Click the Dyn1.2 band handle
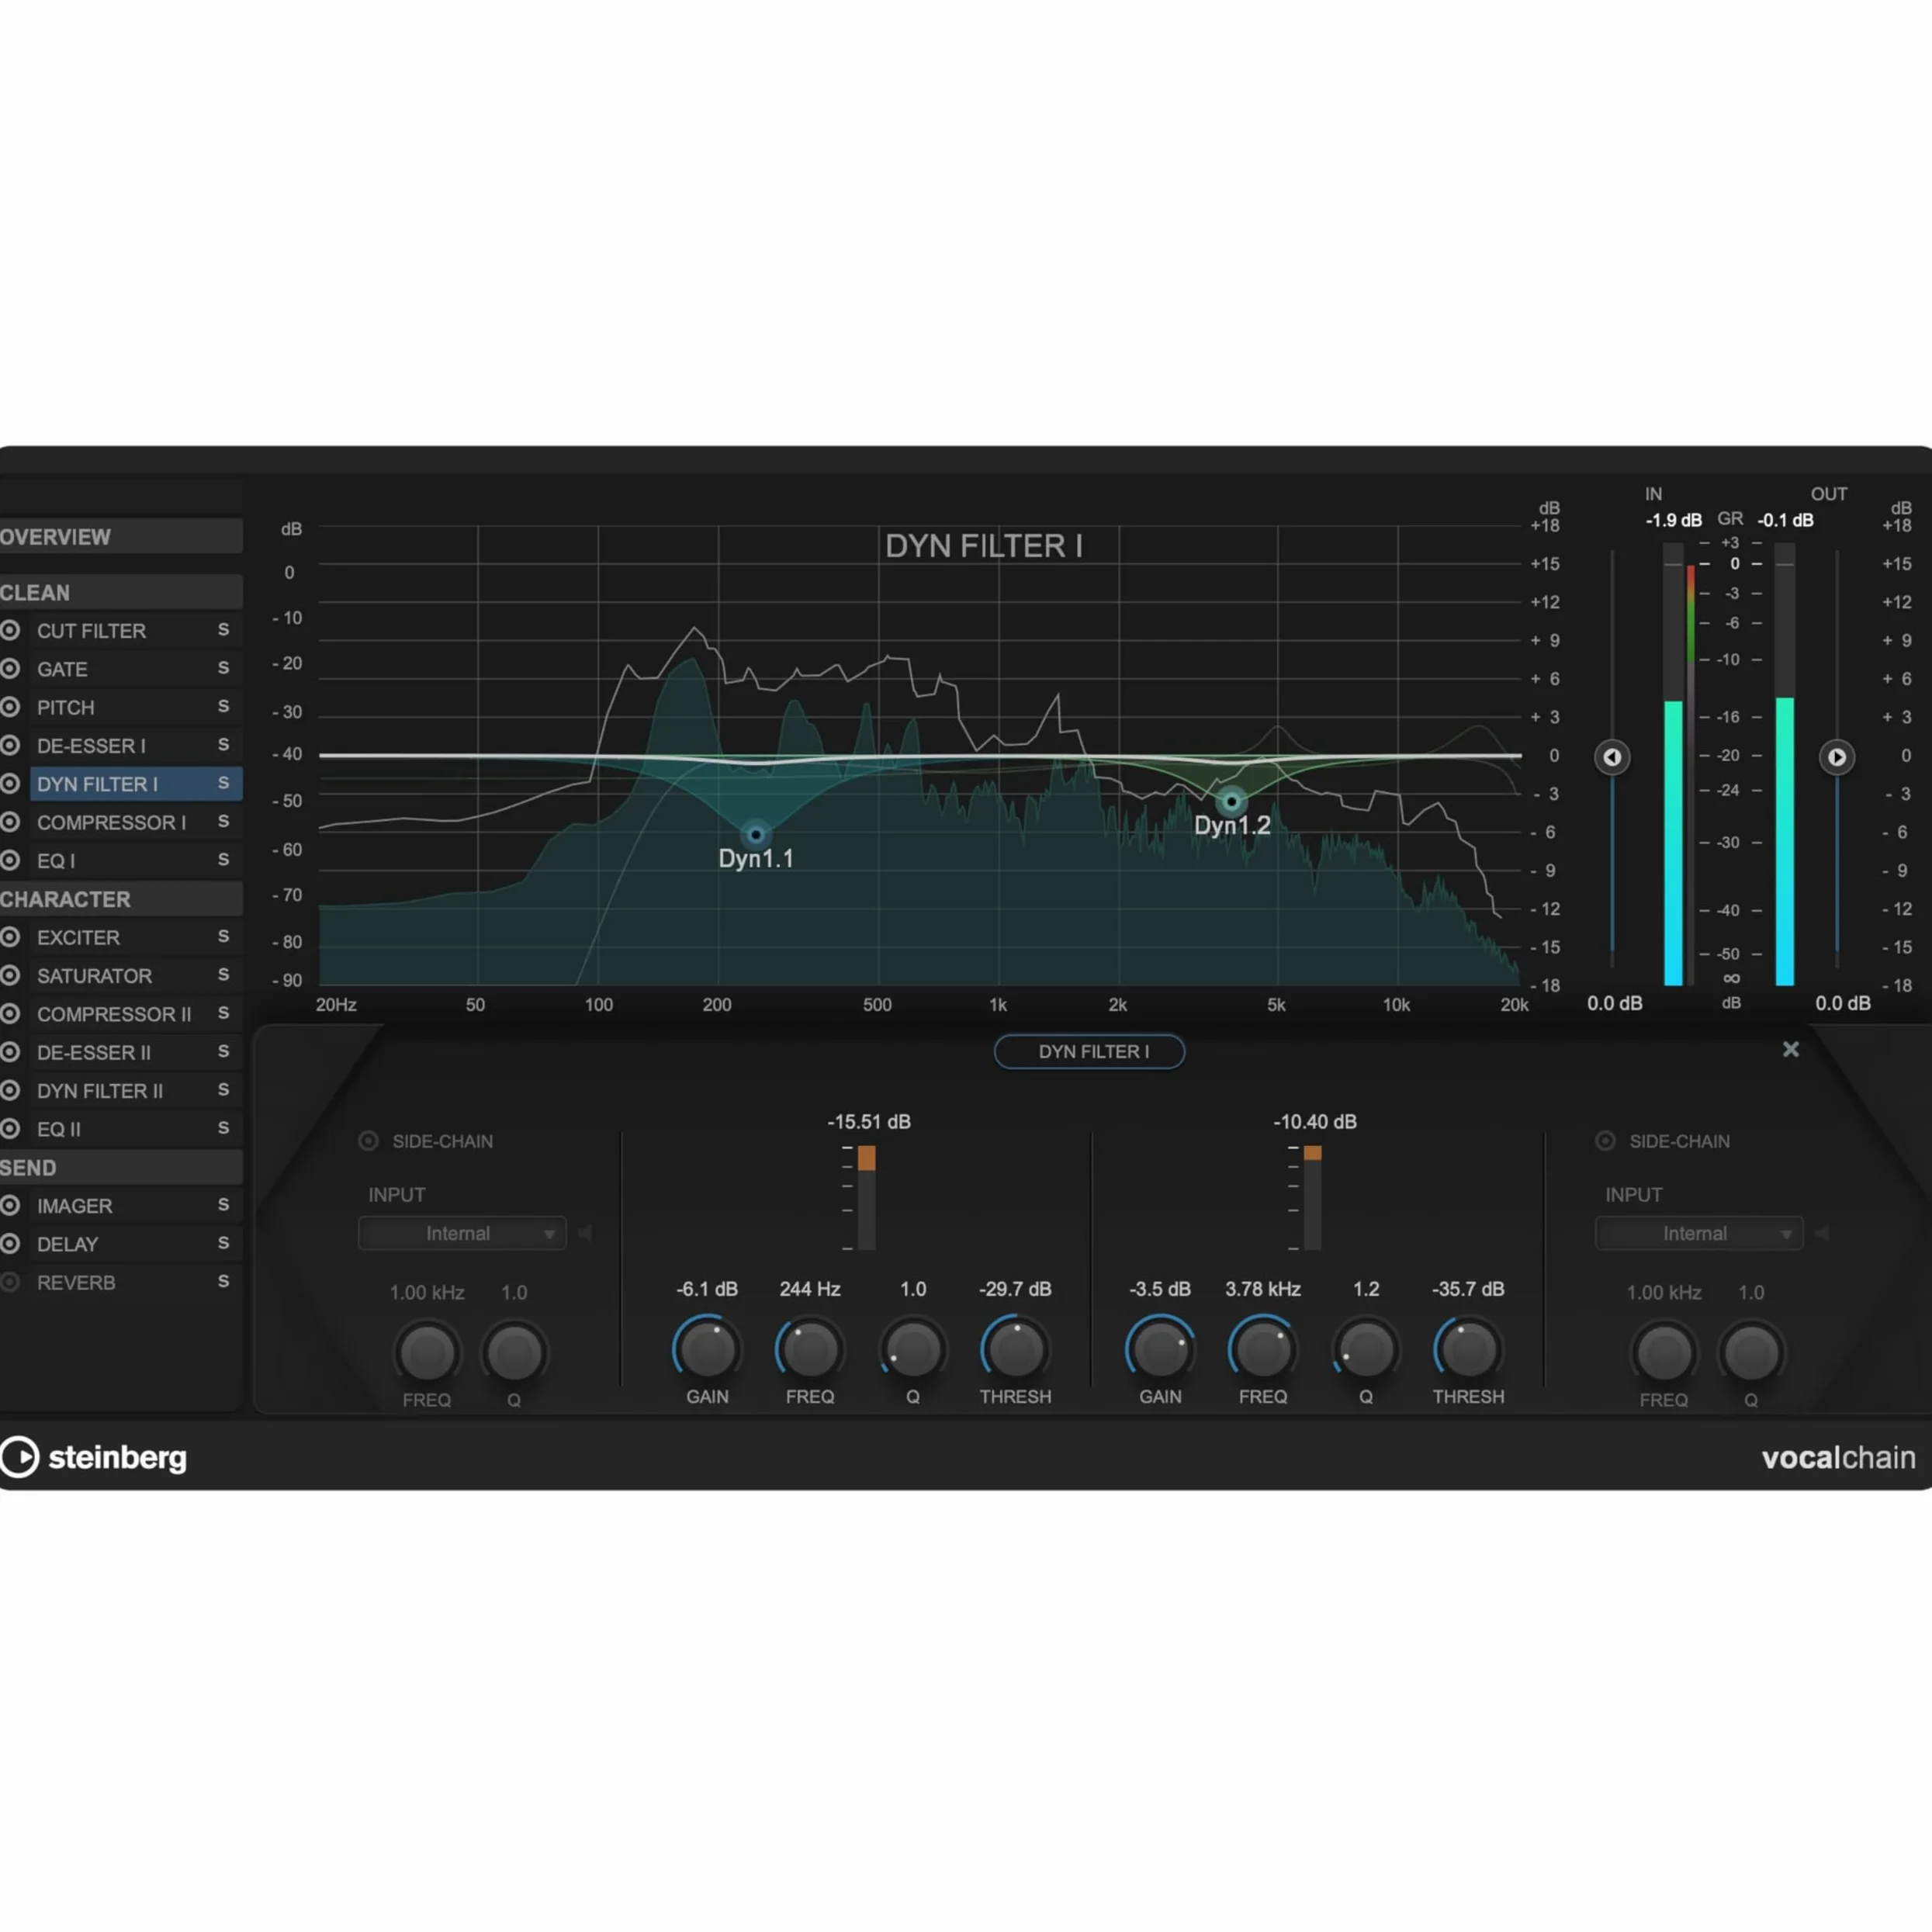 click(1231, 801)
